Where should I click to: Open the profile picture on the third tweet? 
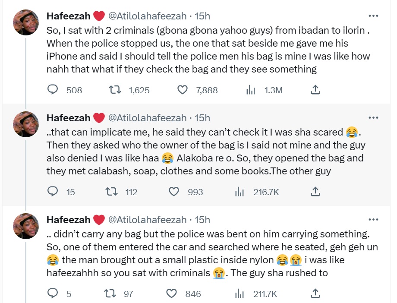pos(26,226)
